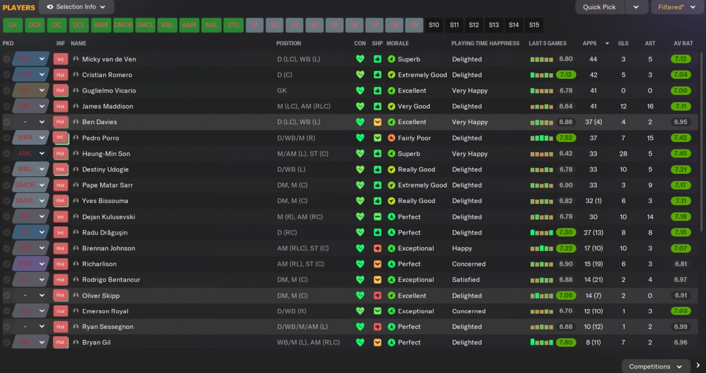The image size is (706, 373).
Task: Open position dropdown for Bryan Gil
Action: coord(42,342)
